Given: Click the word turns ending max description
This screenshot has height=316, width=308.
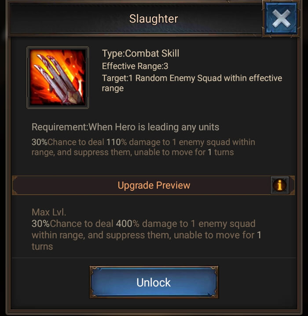Looking at the screenshot, I should click(x=42, y=247).
